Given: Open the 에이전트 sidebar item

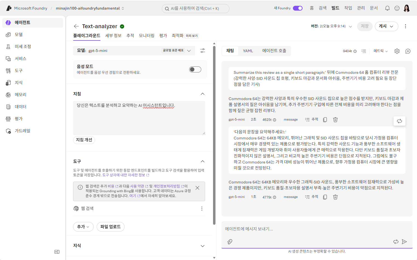Looking at the screenshot, I should tap(33, 23).
